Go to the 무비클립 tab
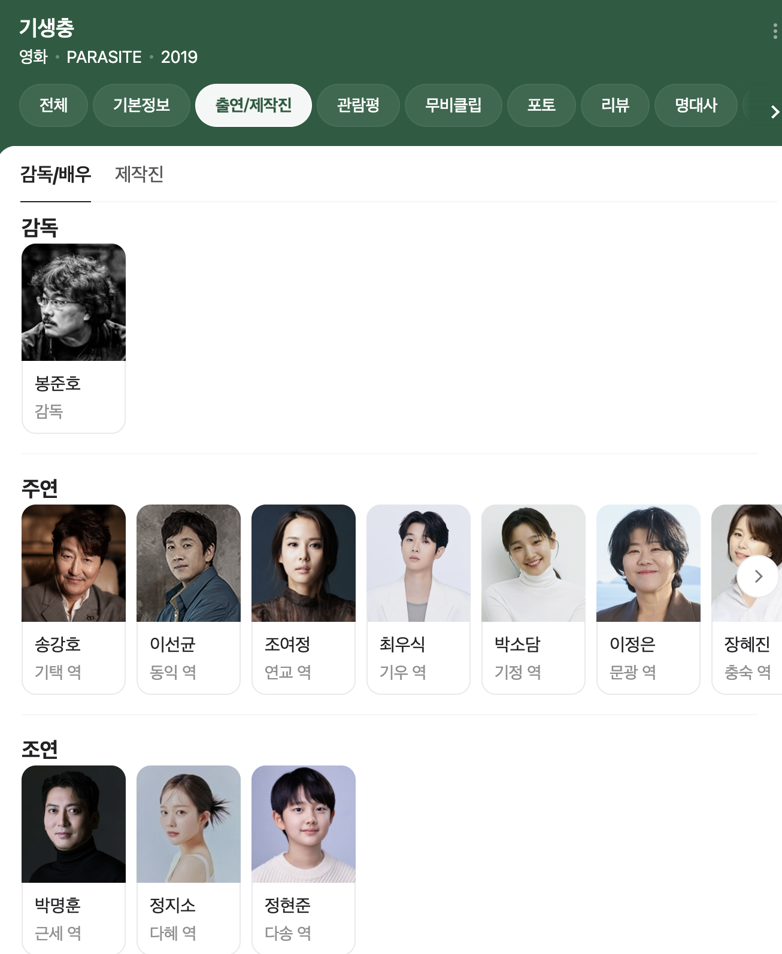 (453, 105)
